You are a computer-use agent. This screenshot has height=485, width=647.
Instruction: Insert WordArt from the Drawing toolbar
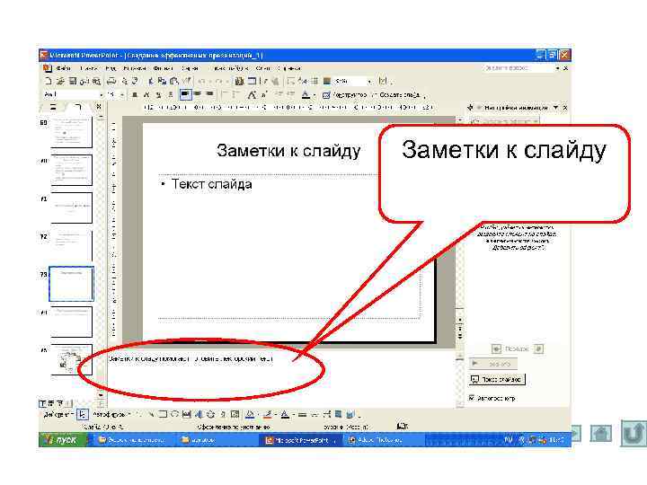click(x=199, y=414)
